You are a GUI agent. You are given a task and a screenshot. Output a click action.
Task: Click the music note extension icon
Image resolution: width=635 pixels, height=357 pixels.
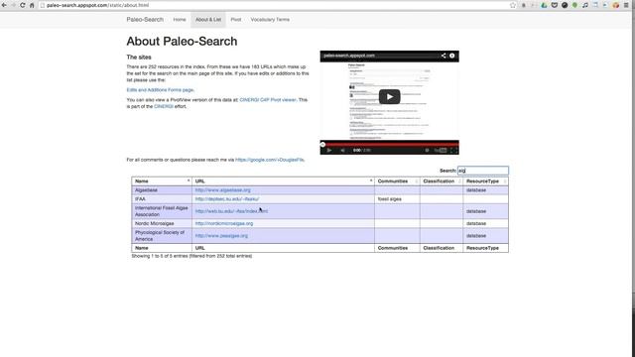coord(585,5)
